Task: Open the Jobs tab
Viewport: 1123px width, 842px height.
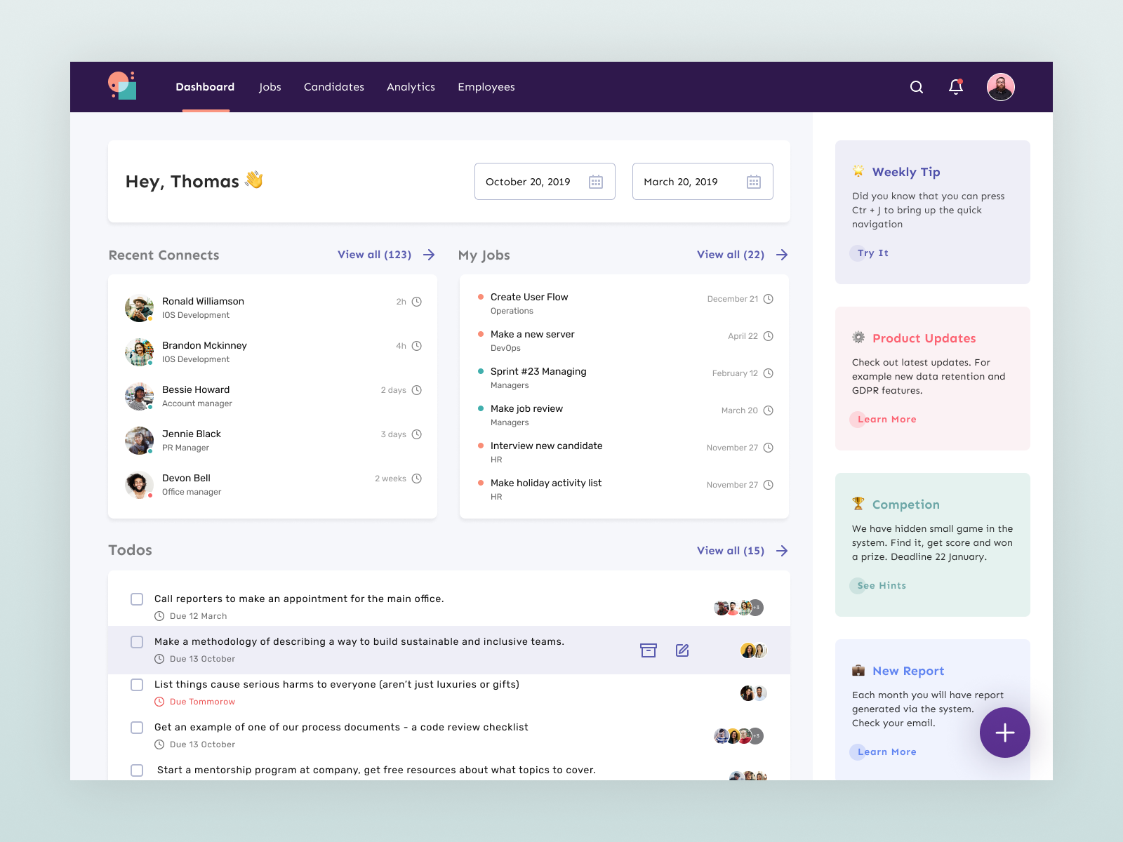Action: click(270, 87)
